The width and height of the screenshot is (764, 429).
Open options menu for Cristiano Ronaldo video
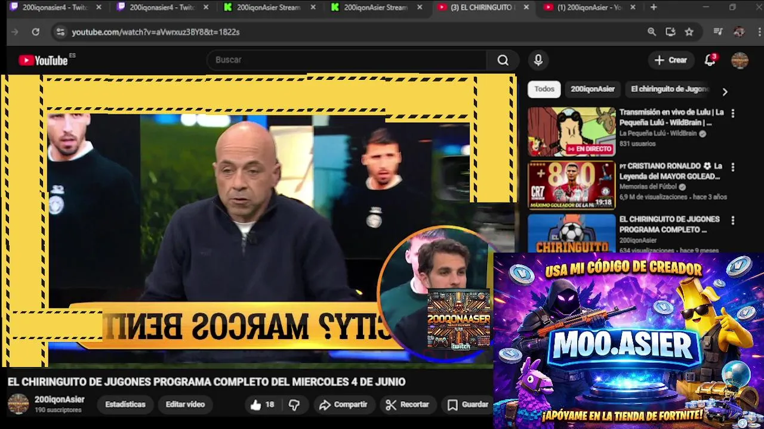(x=733, y=167)
